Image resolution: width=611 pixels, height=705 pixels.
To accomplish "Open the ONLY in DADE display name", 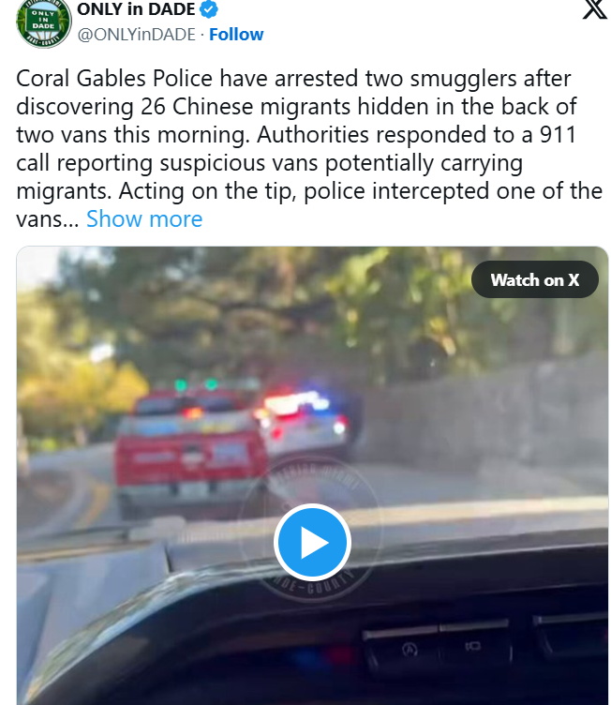I will coord(136,9).
